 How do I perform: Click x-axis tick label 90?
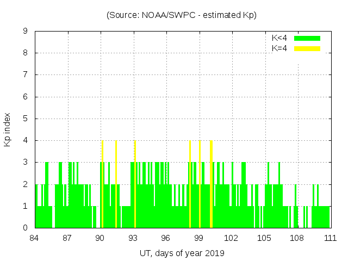coord(100,238)
